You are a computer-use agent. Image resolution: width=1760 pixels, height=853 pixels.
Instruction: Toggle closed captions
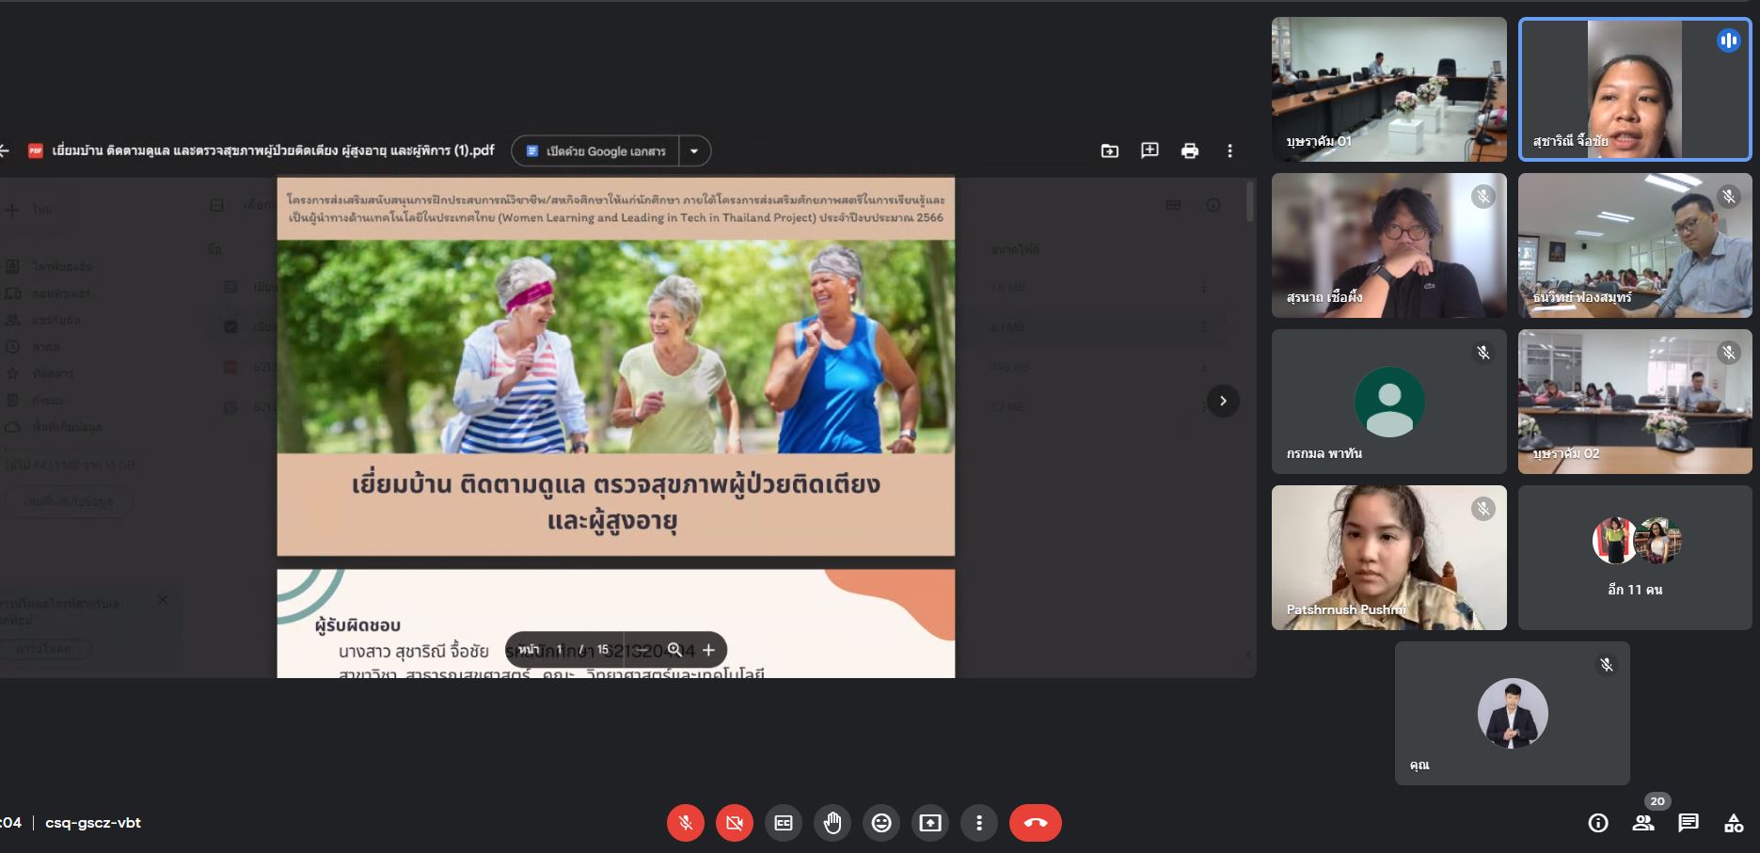[784, 823]
